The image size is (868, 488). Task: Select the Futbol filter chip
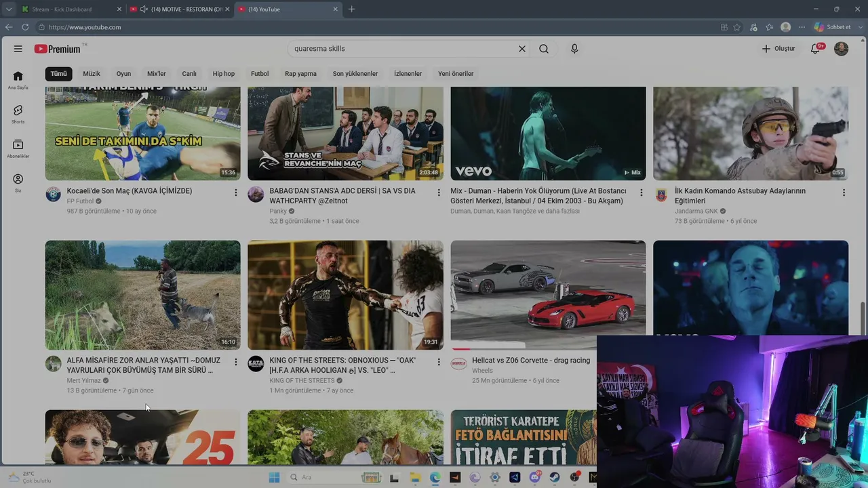tap(260, 74)
